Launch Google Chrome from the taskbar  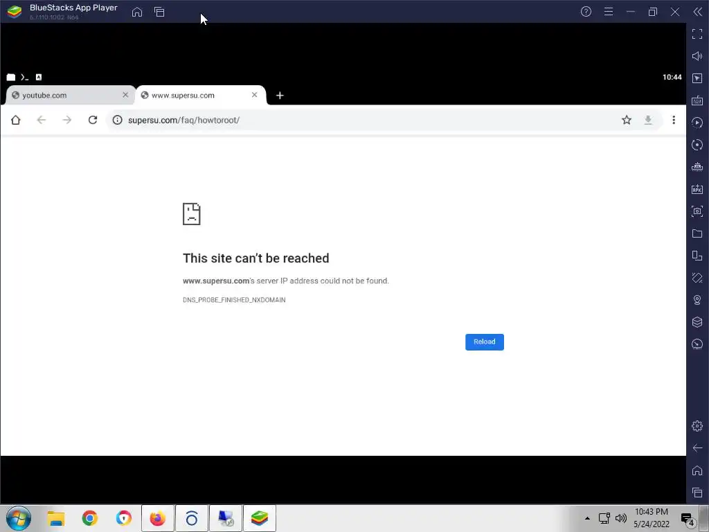[x=89, y=518]
